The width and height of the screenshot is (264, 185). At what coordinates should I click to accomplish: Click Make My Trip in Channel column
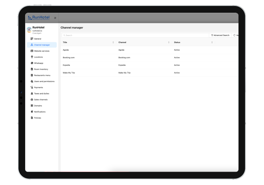(x=124, y=73)
